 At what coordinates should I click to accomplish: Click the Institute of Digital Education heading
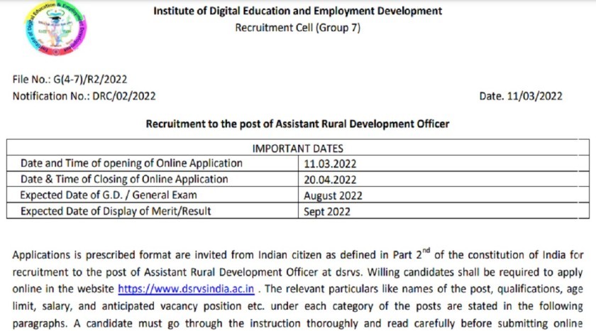[297, 11]
